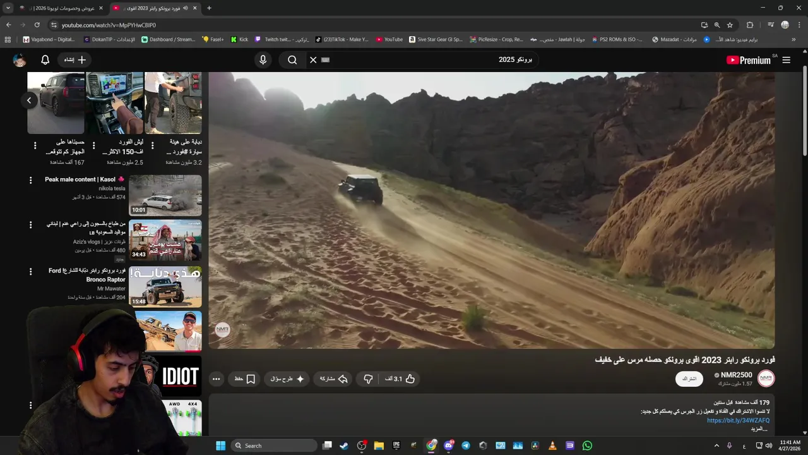The width and height of the screenshot is (808, 455).
Task: Open the Ford Bronco Raptor 15:48 thumbnail
Action: [x=165, y=286]
